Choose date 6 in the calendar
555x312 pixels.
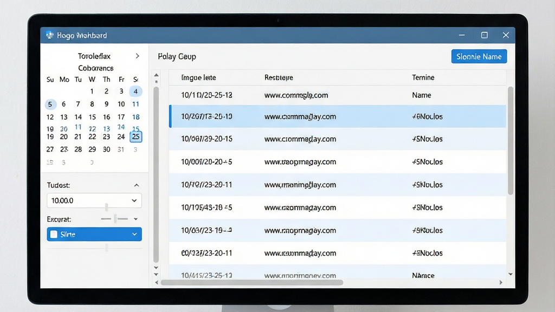pos(64,104)
